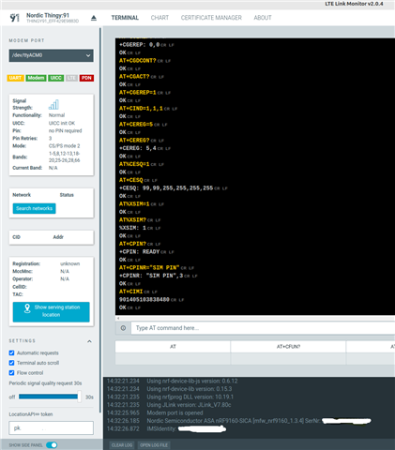Image resolution: width=395 pixels, height=450 pixels.
Task: Eject the connected Thingy:91 device
Action: coord(94,18)
